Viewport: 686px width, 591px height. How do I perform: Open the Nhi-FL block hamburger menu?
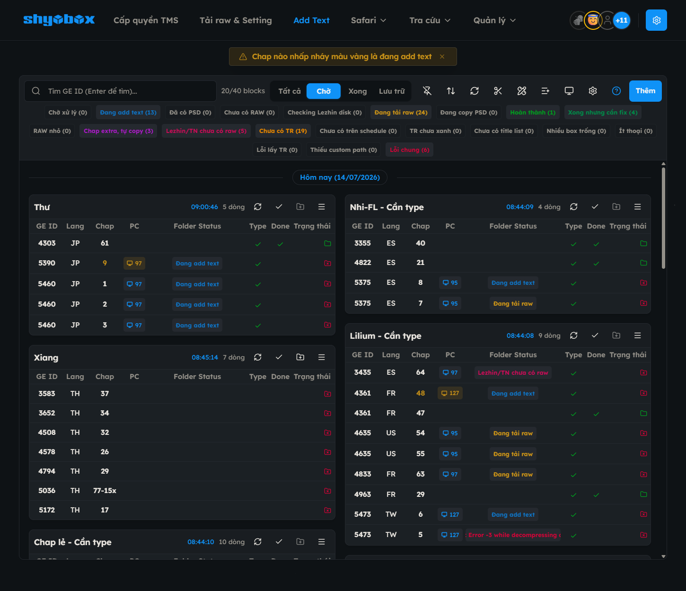coord(638,207)
